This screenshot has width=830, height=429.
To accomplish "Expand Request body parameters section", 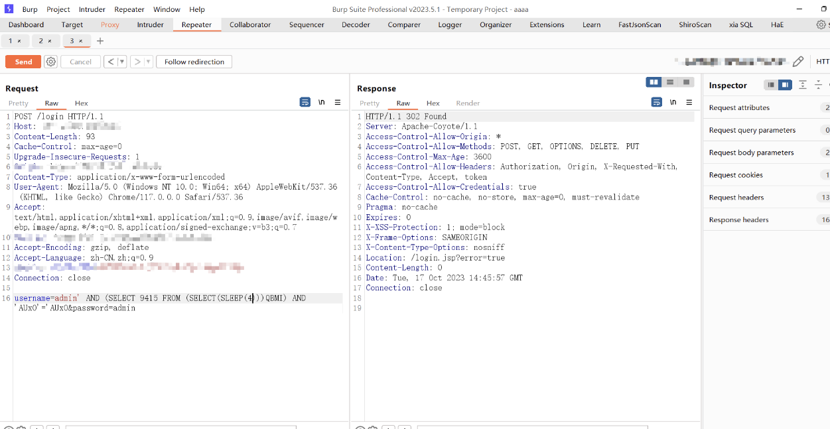I will [766, 153].
